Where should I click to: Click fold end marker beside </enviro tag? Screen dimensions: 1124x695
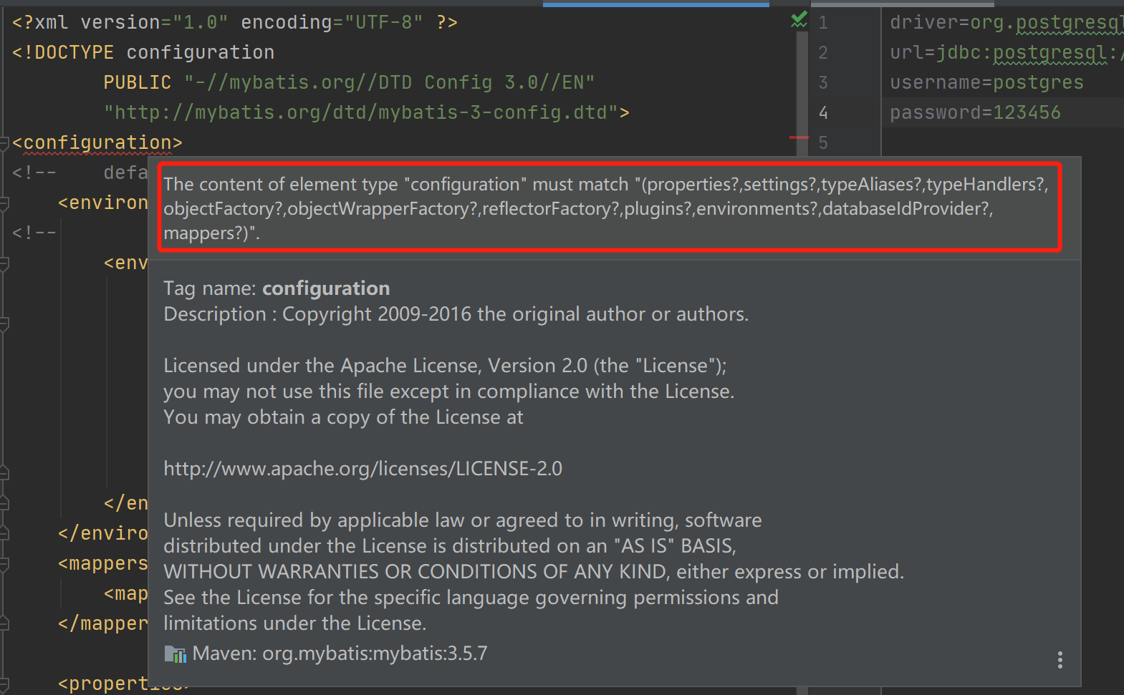4,534
